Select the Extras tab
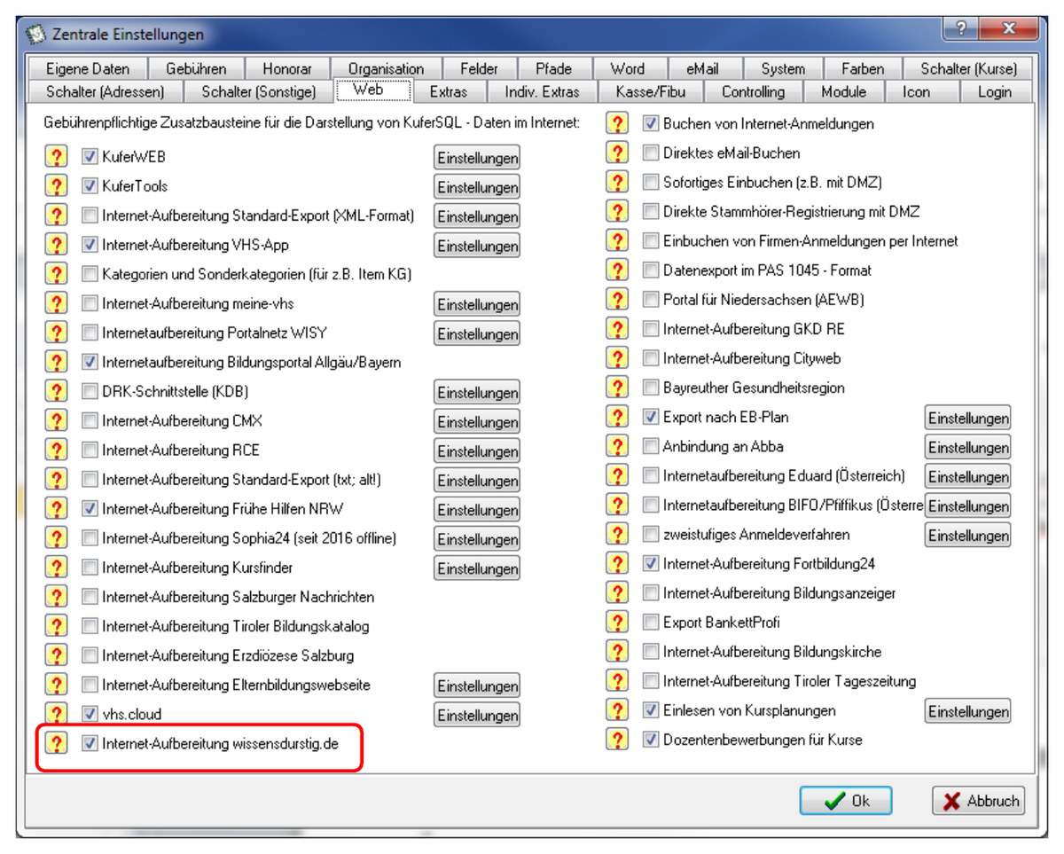The height and width of the screenshot is (854, 1064). tap(448, 91)
